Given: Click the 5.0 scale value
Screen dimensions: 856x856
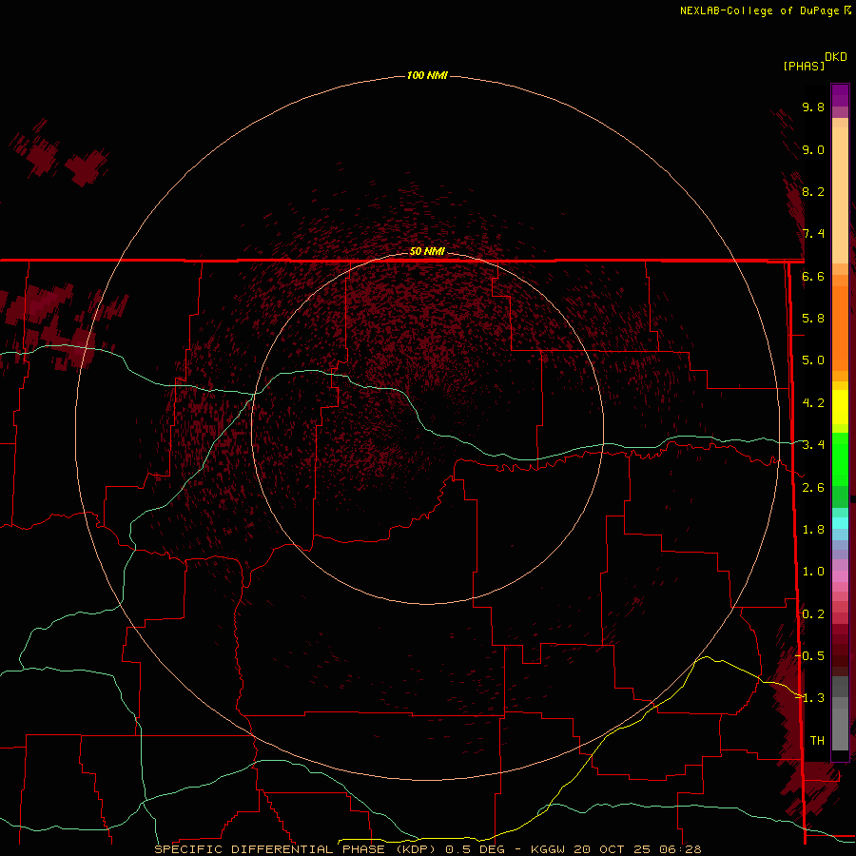Looking at the screenshot, I should [x=813, y=360].
